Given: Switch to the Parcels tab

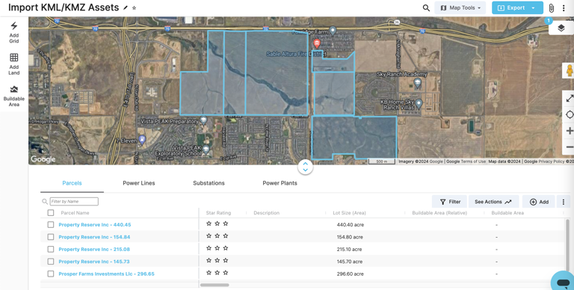Looking at the screenshot, I should (x=72, y=183).
